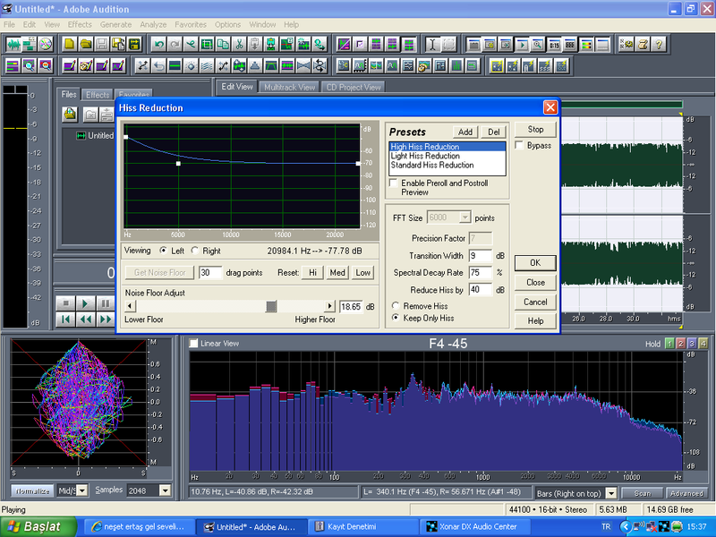This screenshot has height=537, width=716.
Task: Click the Noise Floor Adjust slider thumb
Action: 271,306
